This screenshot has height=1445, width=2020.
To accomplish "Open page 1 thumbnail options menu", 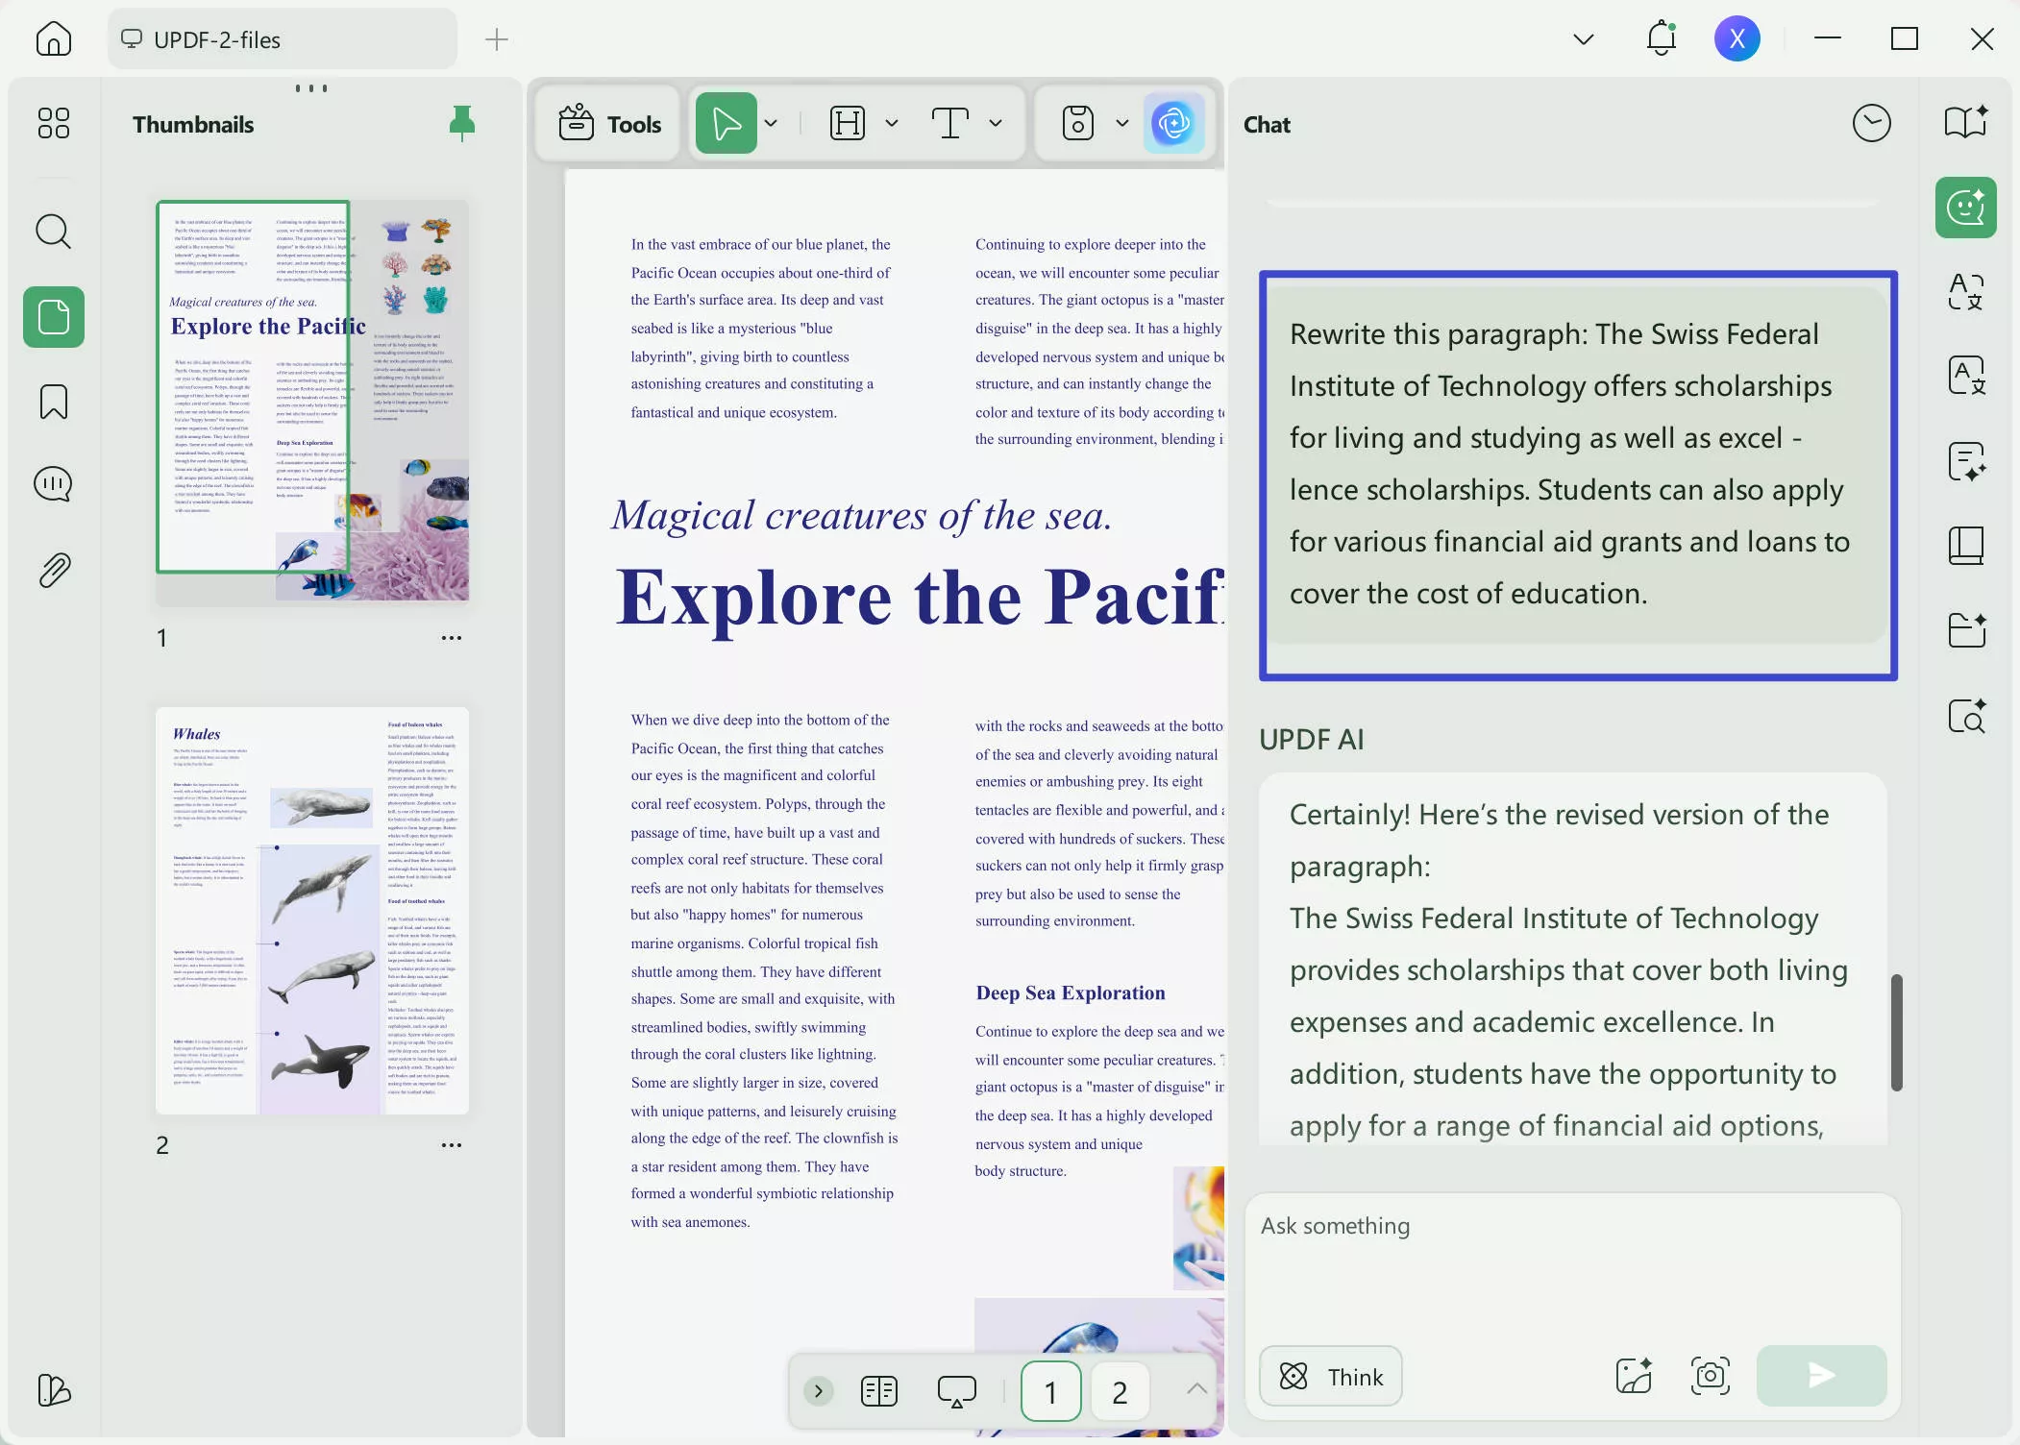I will click(451, 638).
